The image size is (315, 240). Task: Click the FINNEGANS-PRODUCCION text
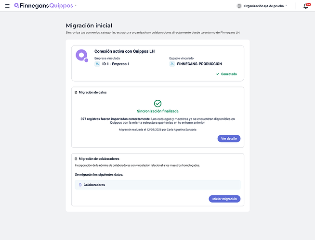click(x=199, y=64)
